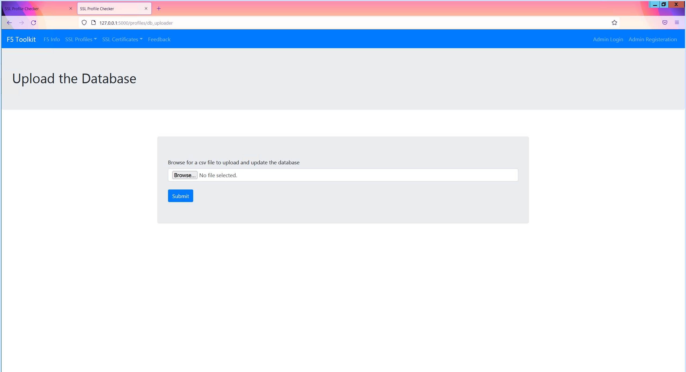Open the Pocket save icon
This screenshot has height=372, width=686.
[665, 23]
